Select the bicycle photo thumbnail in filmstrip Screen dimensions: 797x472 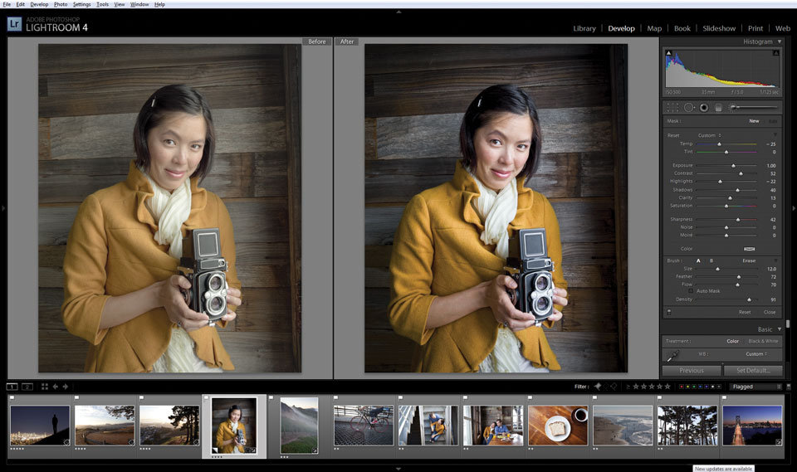click(363, 426)
